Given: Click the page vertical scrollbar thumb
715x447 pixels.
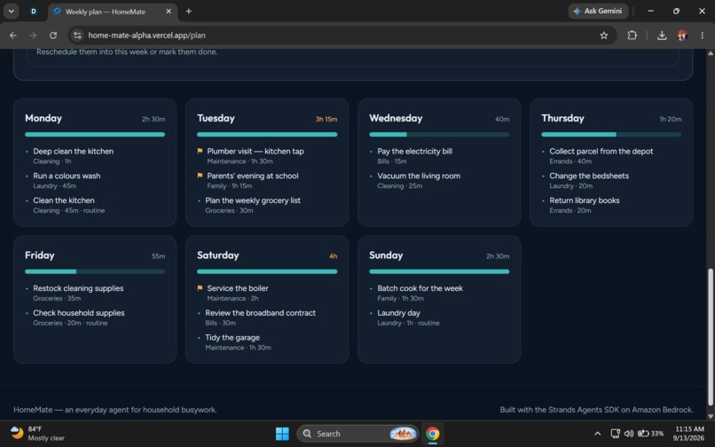Looking at the screenshot, I should pos(710,337).
